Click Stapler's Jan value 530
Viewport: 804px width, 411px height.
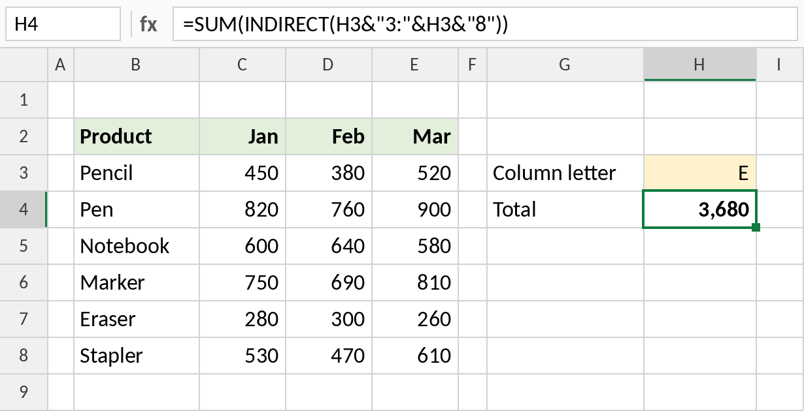coord(243,356)
